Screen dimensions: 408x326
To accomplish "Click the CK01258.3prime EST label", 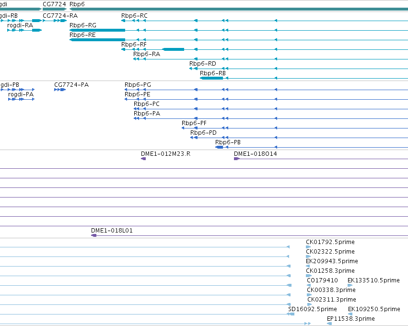I will [x=330, y=271].
